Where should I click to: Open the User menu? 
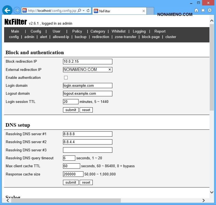[56, 31]
